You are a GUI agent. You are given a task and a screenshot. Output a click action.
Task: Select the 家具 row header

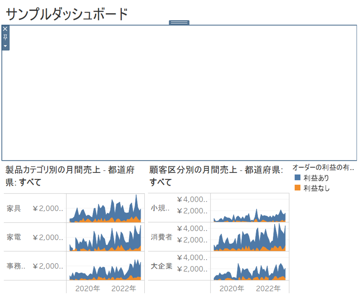coord(14,208)
